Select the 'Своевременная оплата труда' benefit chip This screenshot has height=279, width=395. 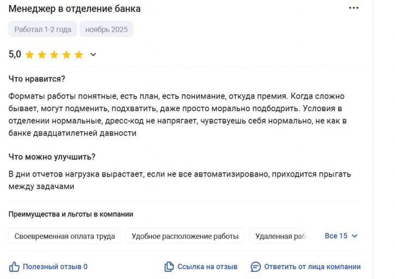click(x=64, y=236)
